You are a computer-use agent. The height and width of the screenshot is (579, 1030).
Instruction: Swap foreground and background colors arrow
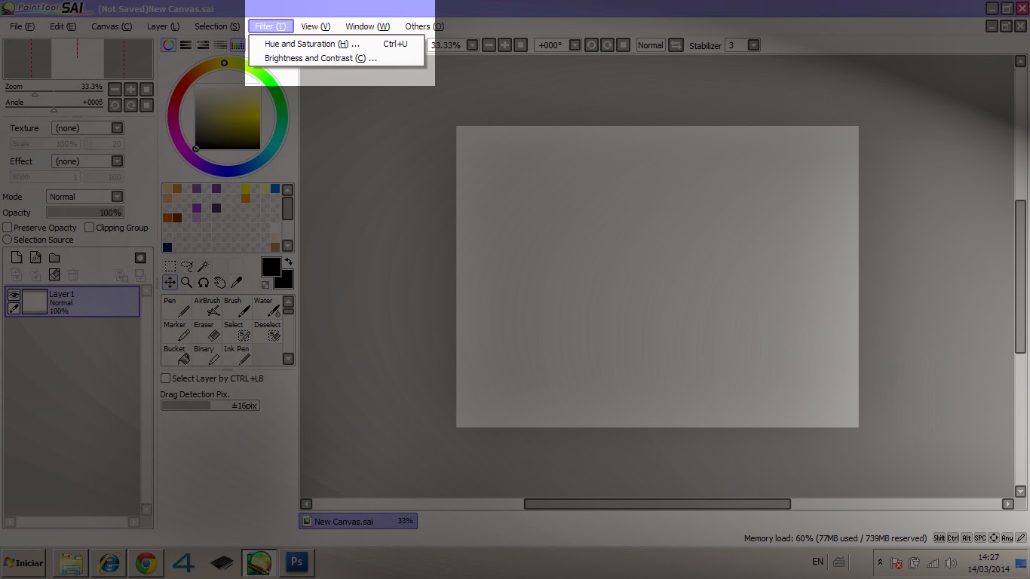(288, 262)
